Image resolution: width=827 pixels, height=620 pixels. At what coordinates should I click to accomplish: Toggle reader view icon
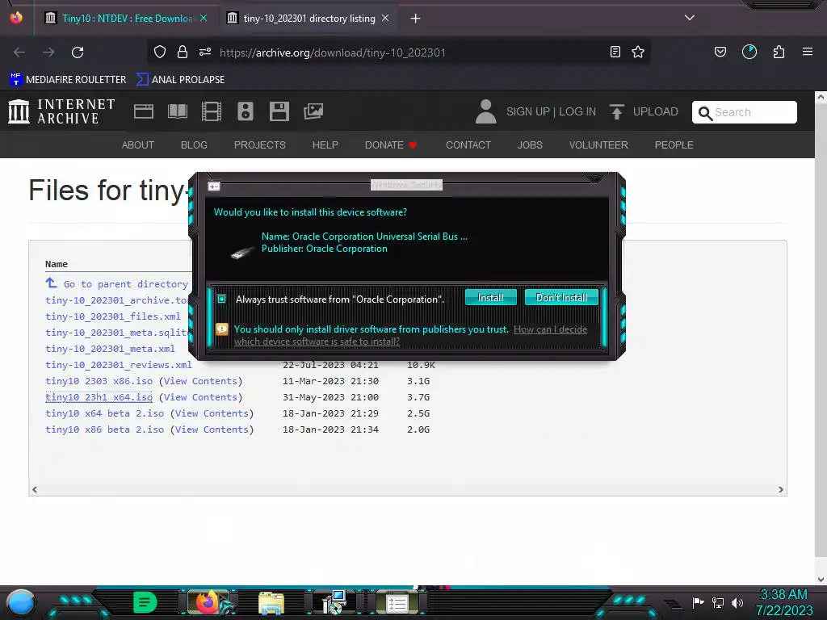[x=615, y=52]
